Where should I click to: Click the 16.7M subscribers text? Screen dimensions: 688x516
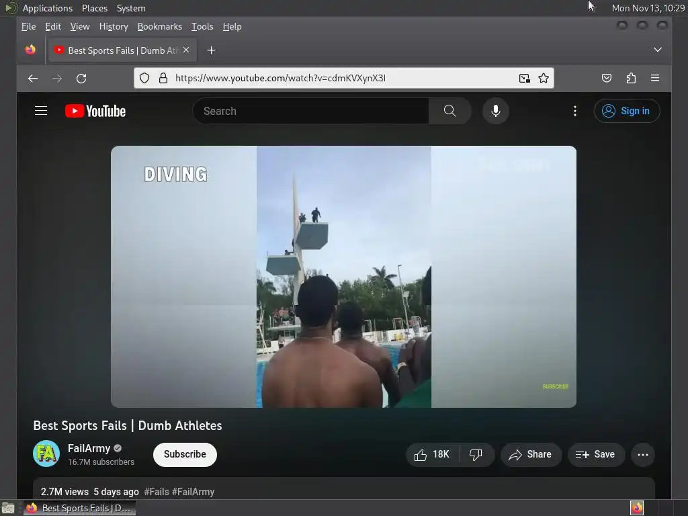(x=101, y=462)
